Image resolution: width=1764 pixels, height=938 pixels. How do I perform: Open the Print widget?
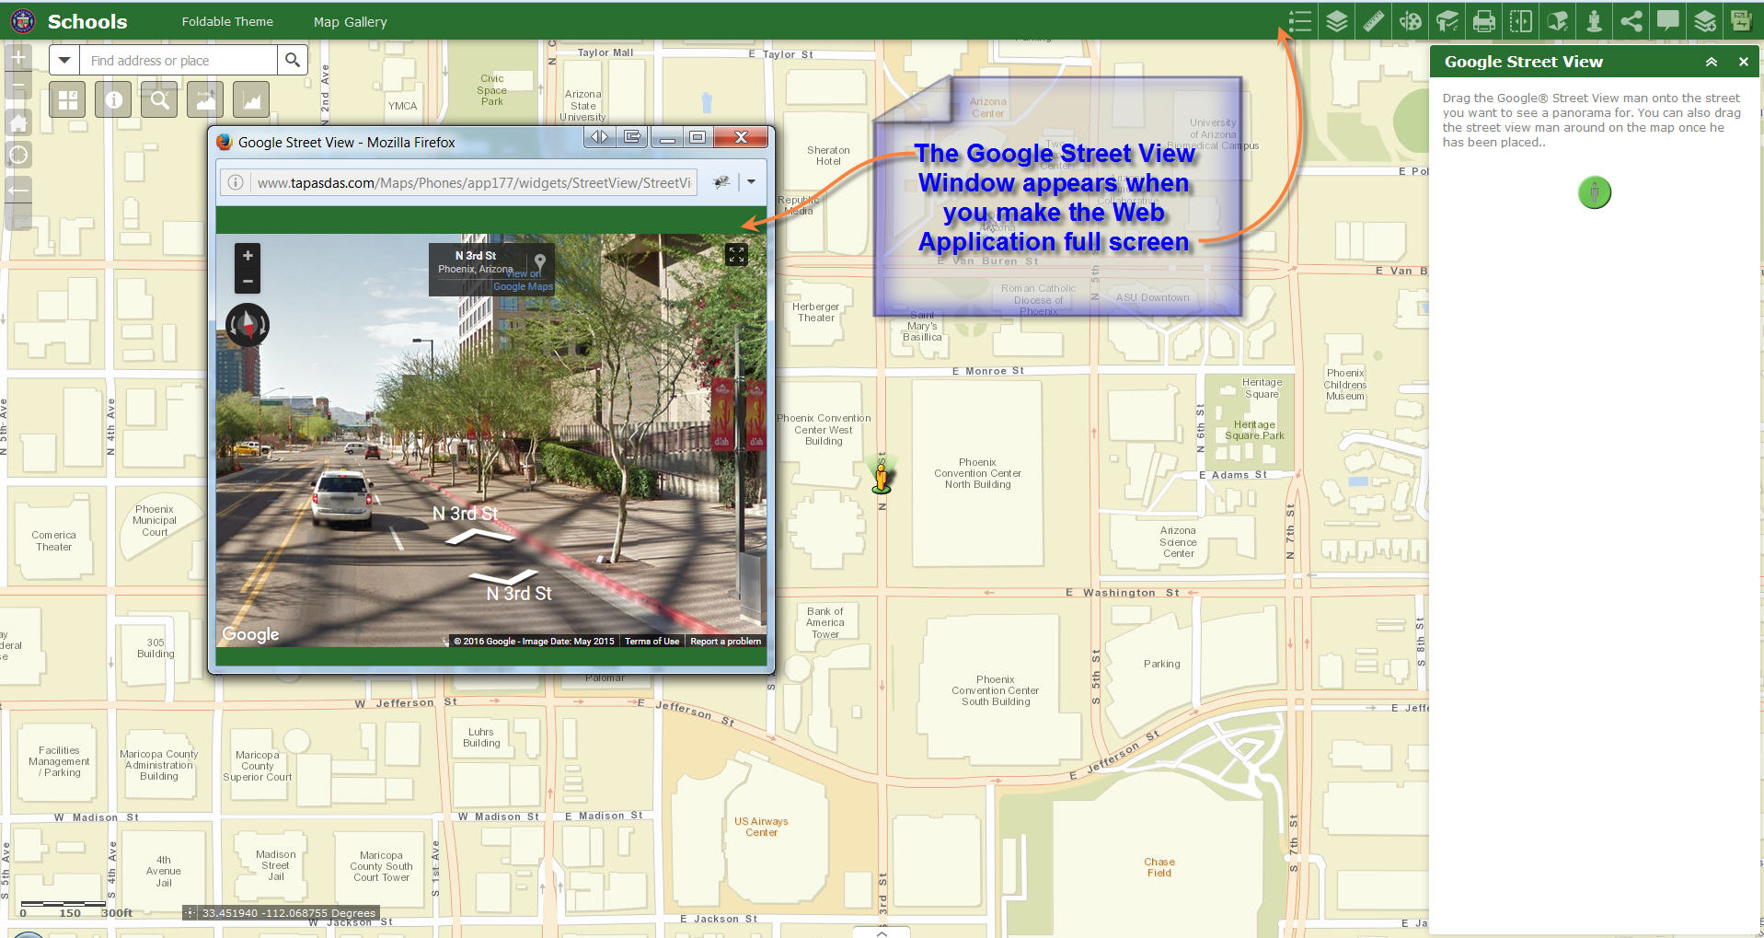click(1484, 21)
